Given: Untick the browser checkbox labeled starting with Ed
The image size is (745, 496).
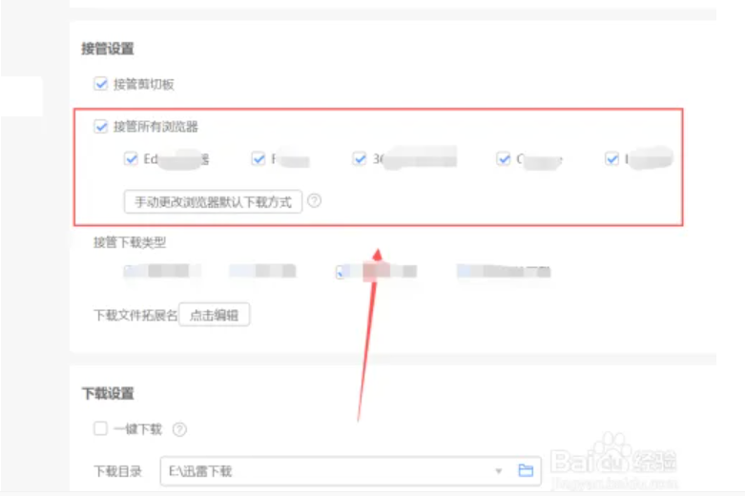Looking at the screenshot, I should pyautogui.click(x=131, y=158).
